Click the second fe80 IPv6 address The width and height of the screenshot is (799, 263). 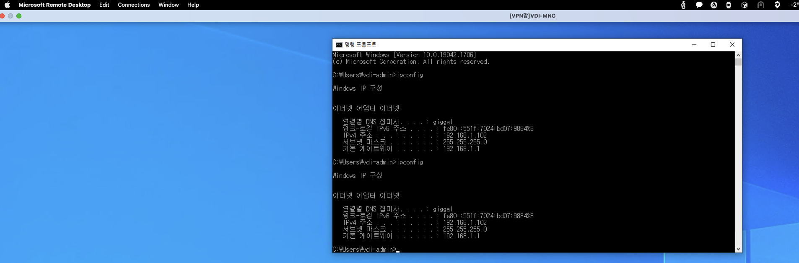pyautogui.click(x=488, y=216)
